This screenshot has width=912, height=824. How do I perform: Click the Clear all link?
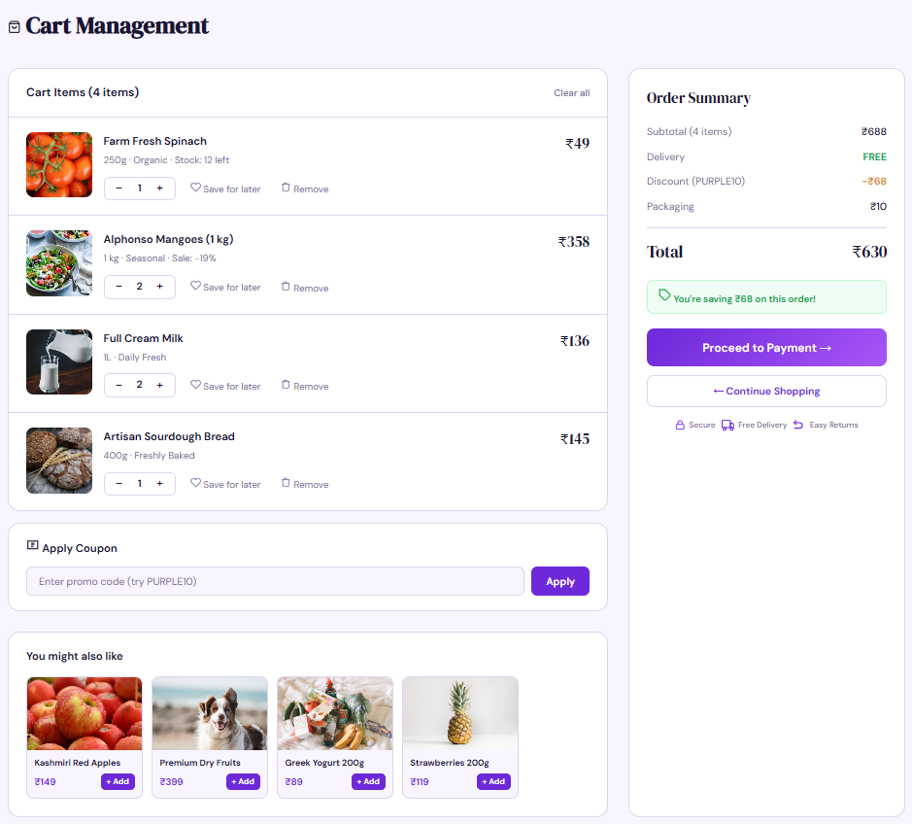(571, 92)
